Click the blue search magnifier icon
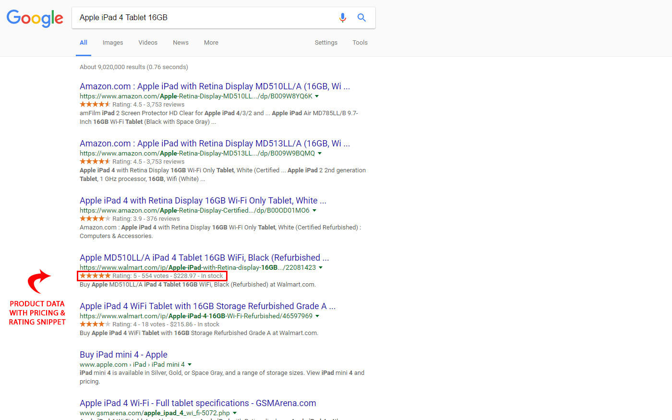This screenshot has width=672, height=420. [x=361, y=18]
